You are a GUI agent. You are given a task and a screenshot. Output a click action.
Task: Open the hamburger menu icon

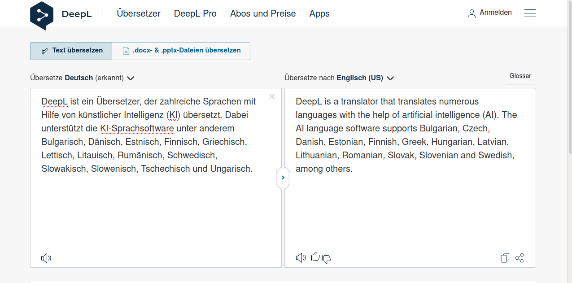click(x=530, y=13)
